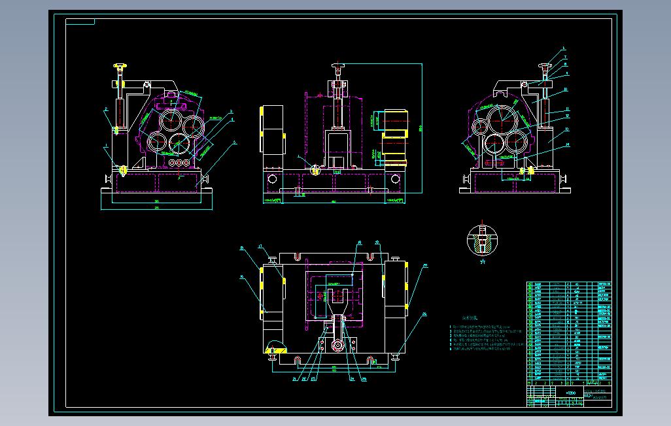Select the title block below the parts list
The height and width of the screenshot is (426, 671).
[569, 397]
